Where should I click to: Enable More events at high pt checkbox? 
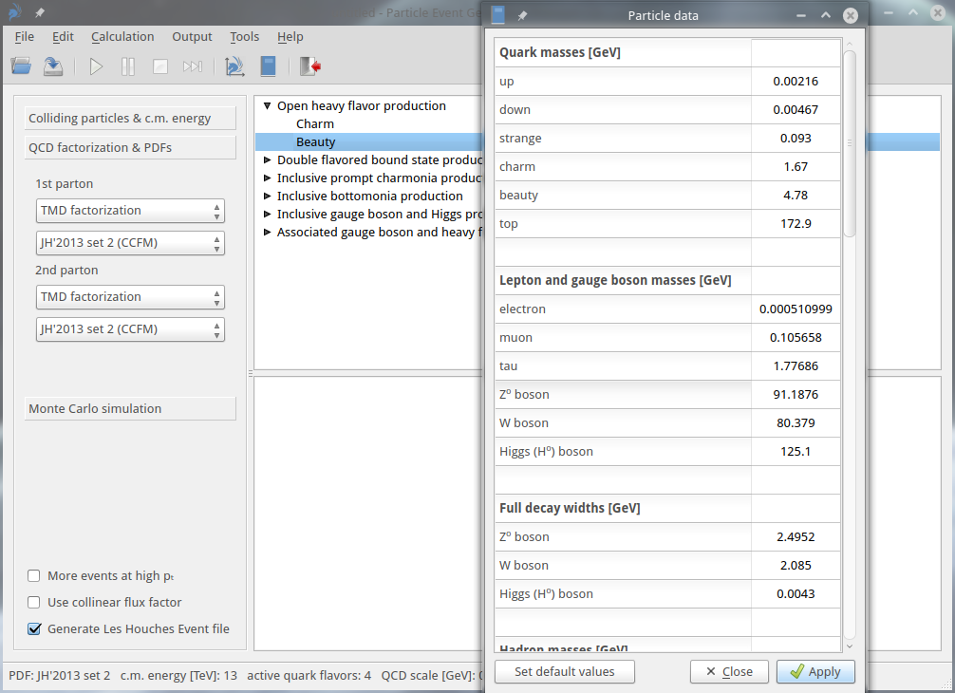click(34, 575)
